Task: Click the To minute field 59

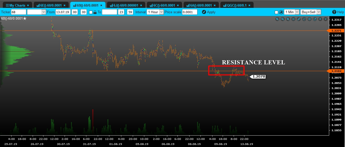Action: pos(130,12)
